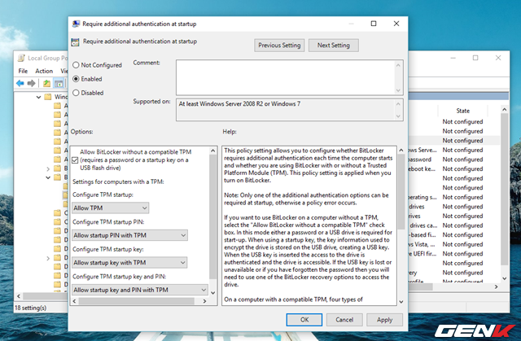Click the Forward arrow in Local Group Policy toolbar
The width and height of the screenshot is (521, 341).
tap(31, 83)
